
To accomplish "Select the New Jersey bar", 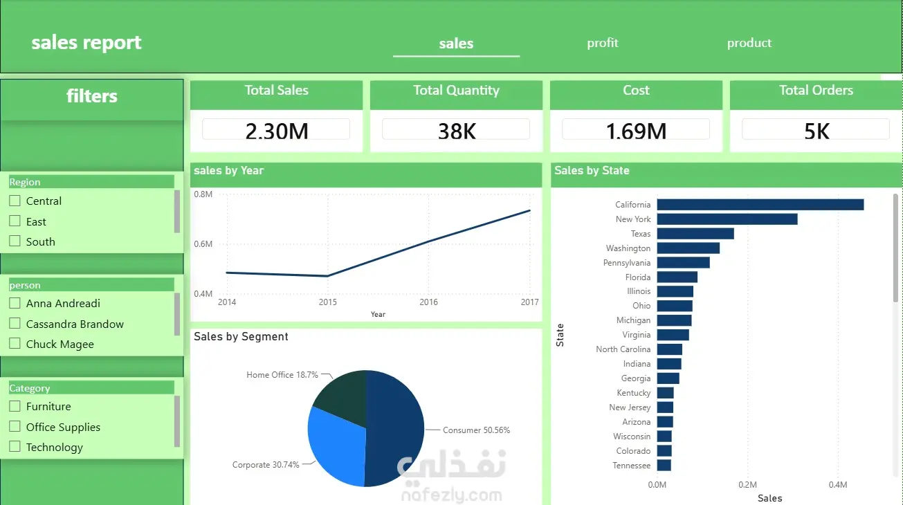I will [665, 407].
